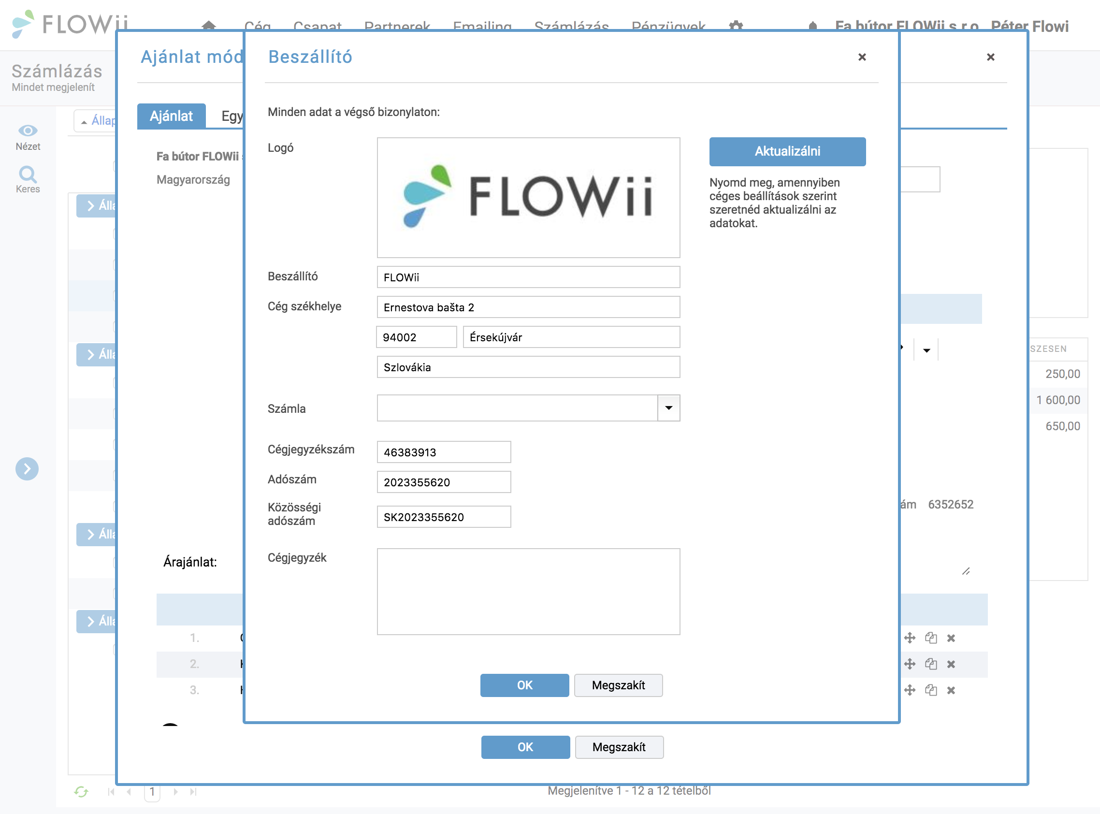
Task: Open the Pénzügyek menu
Action: 668,26
